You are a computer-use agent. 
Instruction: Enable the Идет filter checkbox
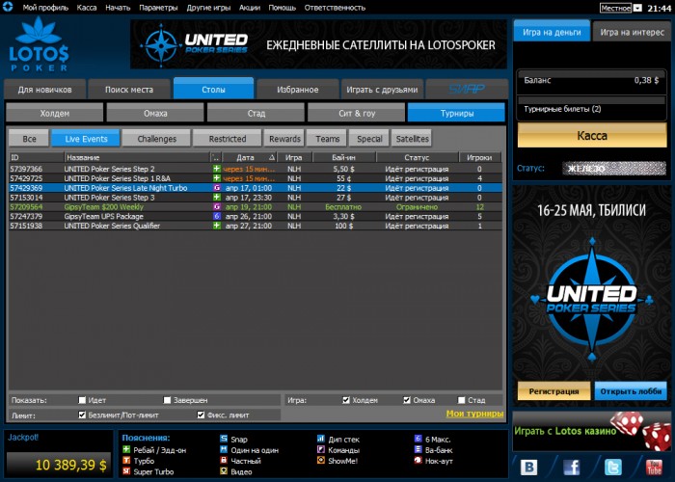pos(82,400)
